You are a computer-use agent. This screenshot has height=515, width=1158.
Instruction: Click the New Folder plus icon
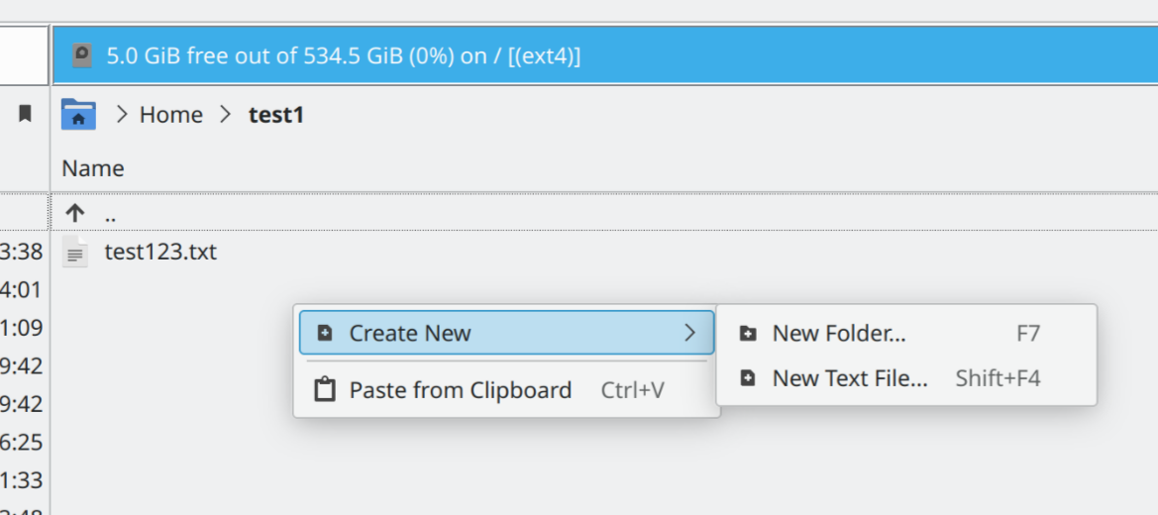click(x=748, y=334)
